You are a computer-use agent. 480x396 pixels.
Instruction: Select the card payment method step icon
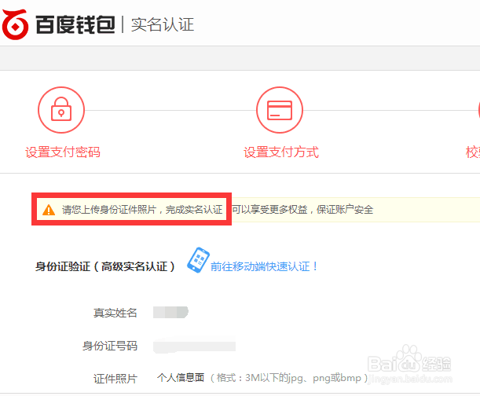coord(280,110)
